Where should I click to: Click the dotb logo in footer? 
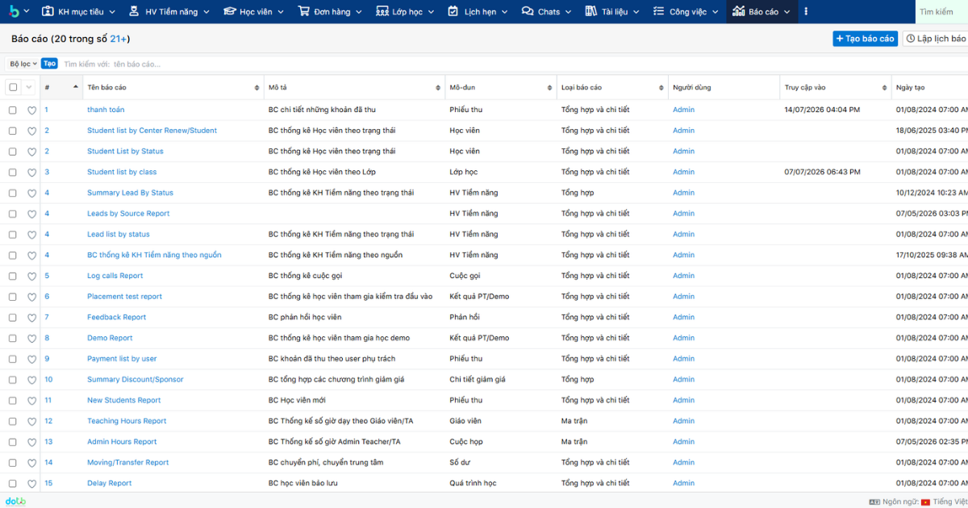point(16,501)
